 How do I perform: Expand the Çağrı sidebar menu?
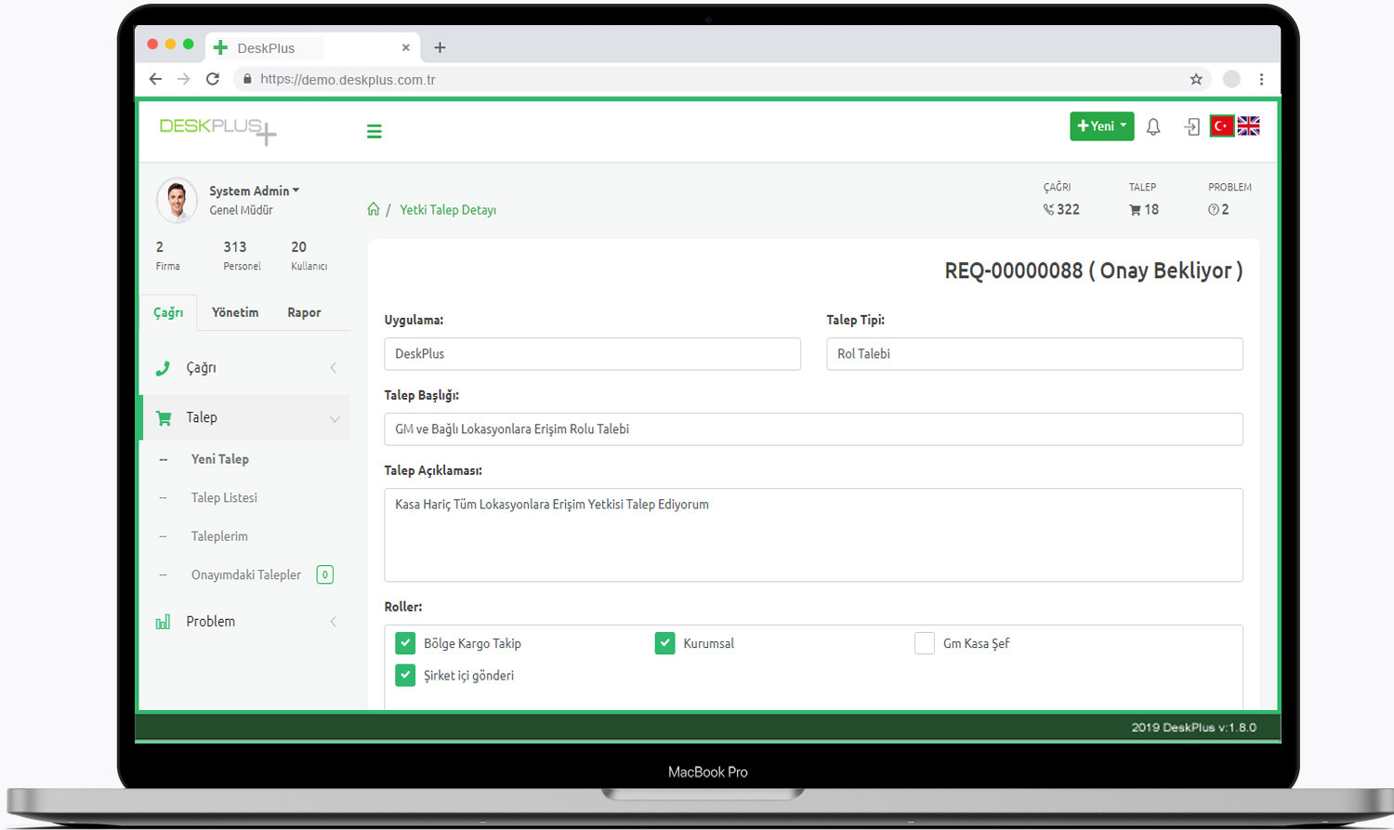coord(245,368)
